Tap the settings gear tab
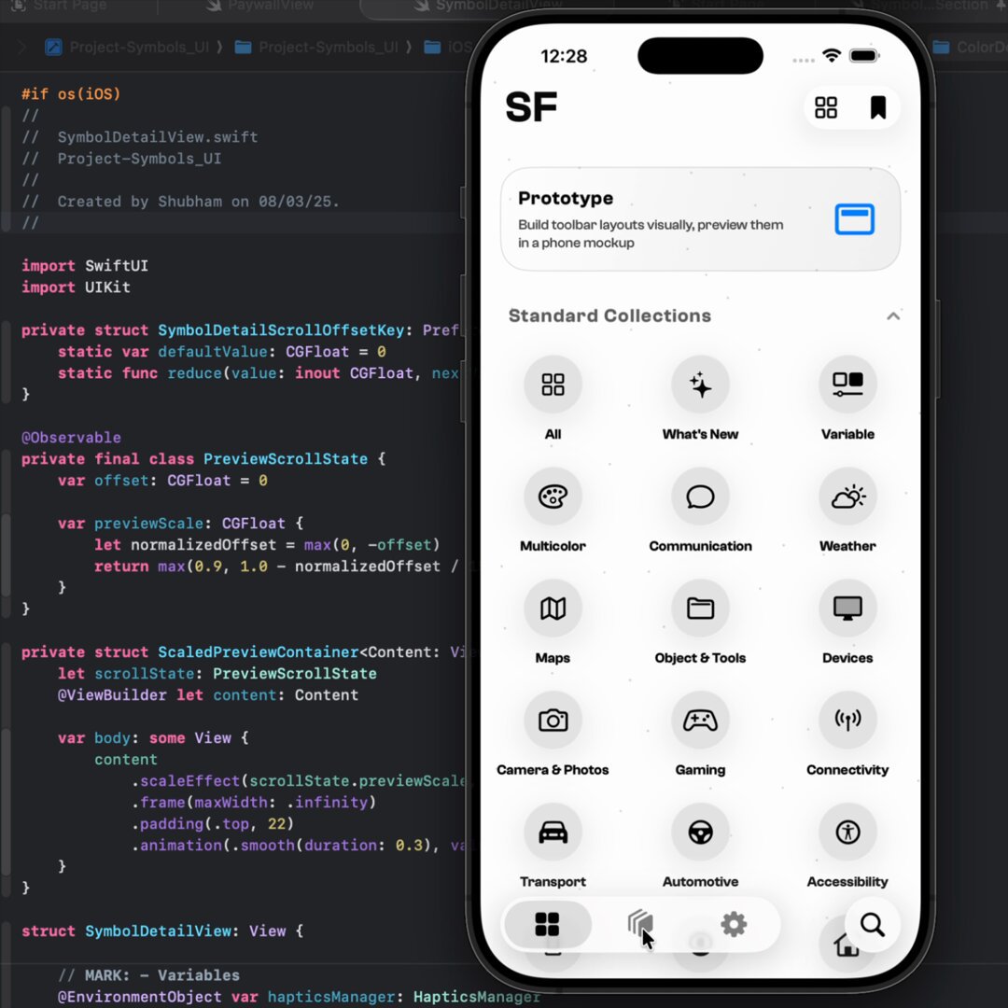This screenshot has height=1008, width=1008. tap(733, 924)
